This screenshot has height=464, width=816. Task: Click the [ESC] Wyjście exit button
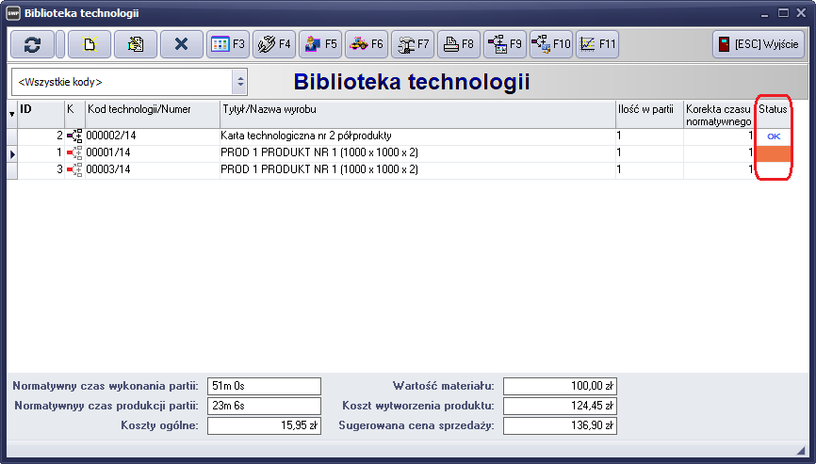coord(759,44)
